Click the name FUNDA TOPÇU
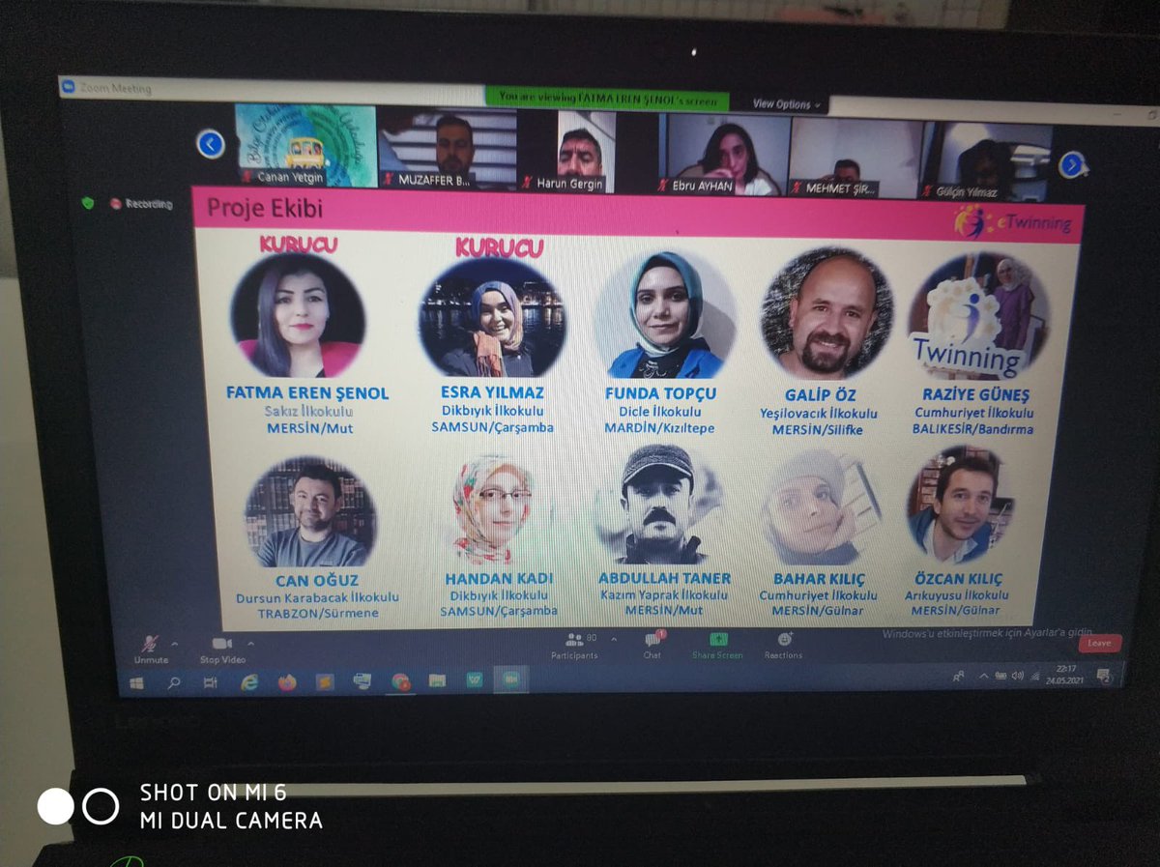 point(661,393)
